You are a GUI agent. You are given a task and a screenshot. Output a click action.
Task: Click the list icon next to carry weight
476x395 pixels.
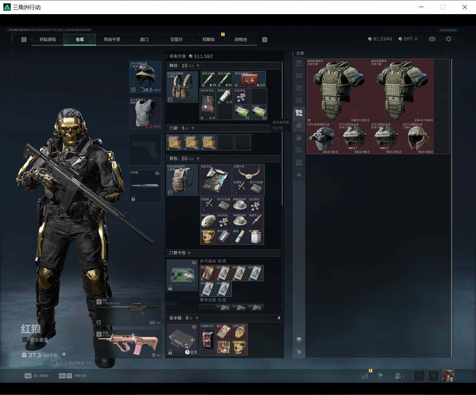click(64, 354)
